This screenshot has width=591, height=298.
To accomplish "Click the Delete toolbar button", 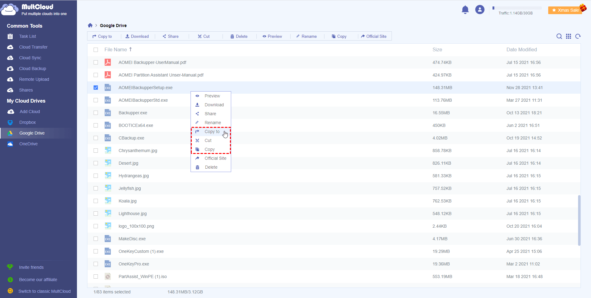I will [239, 36].
